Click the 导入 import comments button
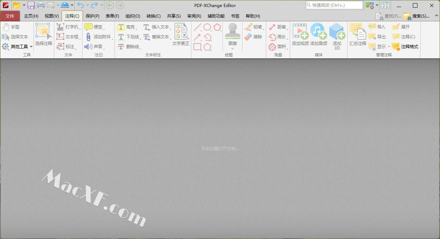Screen dimensions: 440x239 377,27
